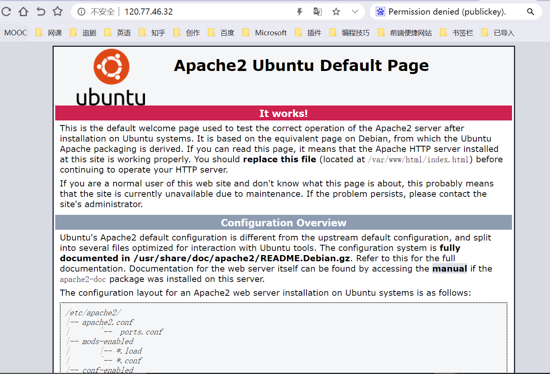
Task: Expand the address bar dropdown chevron
Action: tap(355, 12)
